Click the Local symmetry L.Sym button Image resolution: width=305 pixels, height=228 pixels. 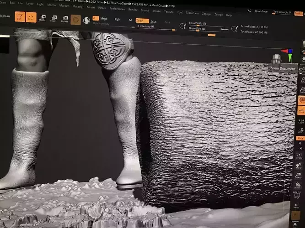click(x=301, y=121)
